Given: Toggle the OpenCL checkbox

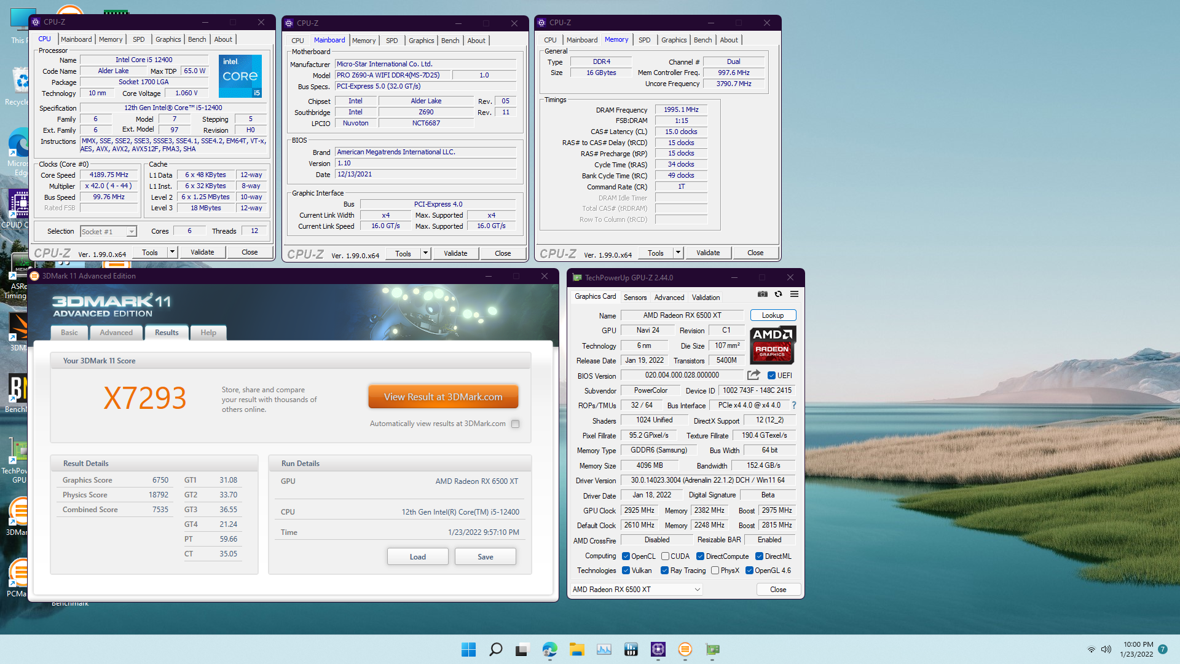Looking at the screenshot, I should (626, 556).
